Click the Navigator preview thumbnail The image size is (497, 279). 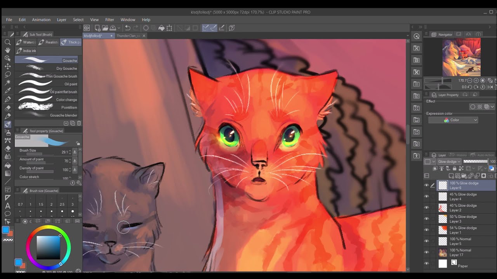coord(462,57)
